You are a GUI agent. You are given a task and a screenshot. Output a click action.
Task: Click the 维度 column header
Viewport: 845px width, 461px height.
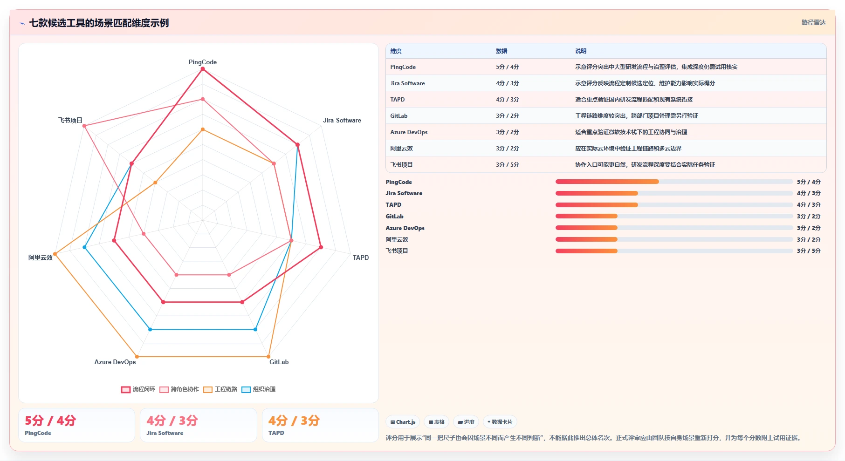coord(396,51)
